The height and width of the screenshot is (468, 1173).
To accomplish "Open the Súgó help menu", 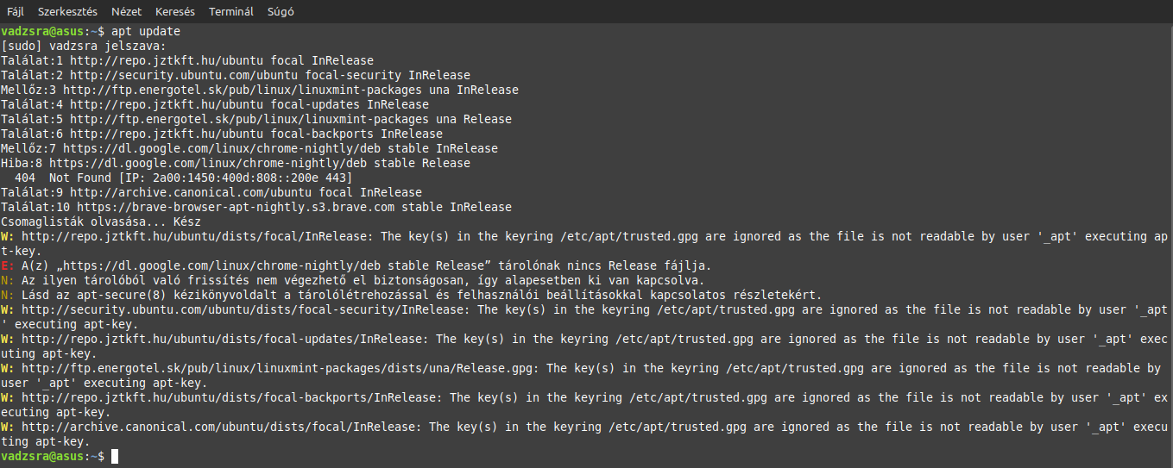I will click(280, 12).
